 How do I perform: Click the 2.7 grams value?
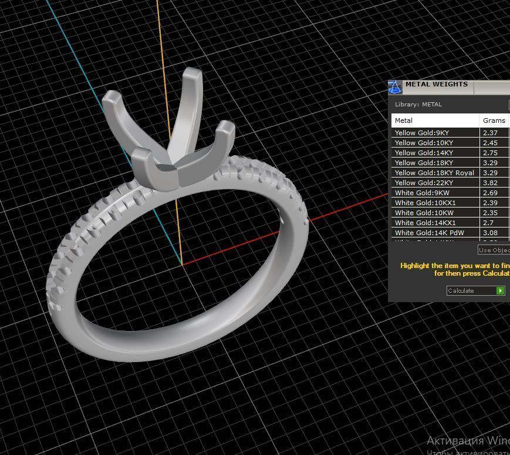pos(488,223)
